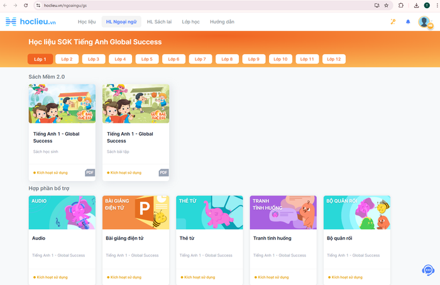Choose the Lớp 12 grade button
This screenshot has height=285, width=440.
[334, 59]
